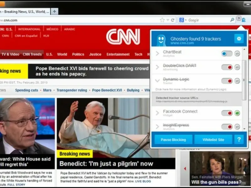Open CNN Trends nav section
This screenshot has height=188, width=251.
click(x=32, y=54)
